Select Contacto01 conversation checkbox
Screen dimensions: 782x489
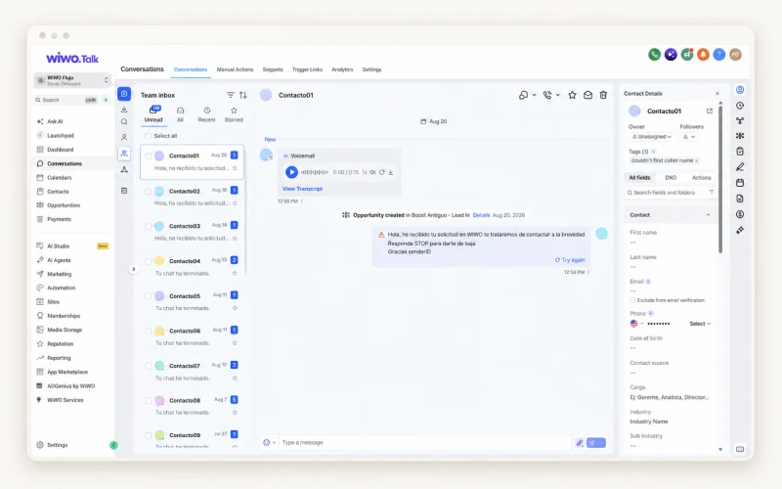click(149, 156)
